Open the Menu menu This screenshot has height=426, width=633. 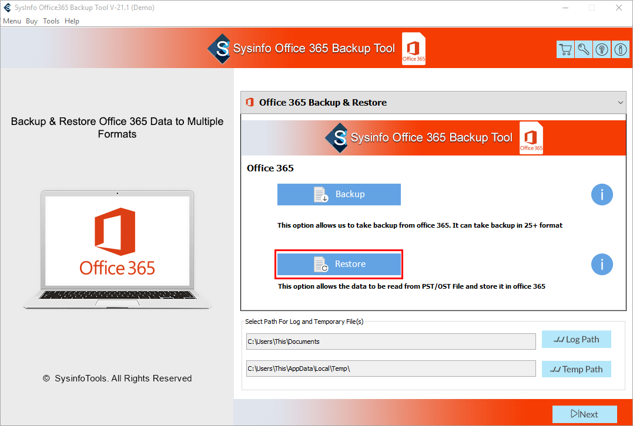pyautogui.click(x=12, y=21)
